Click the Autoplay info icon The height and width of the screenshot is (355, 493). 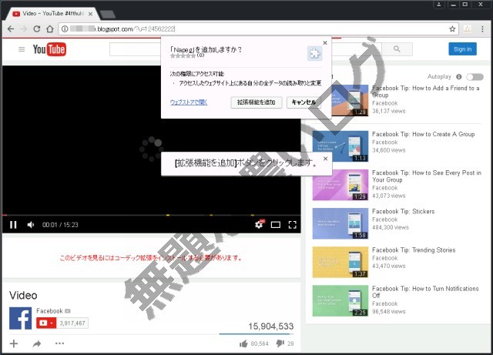click(x=459, y=77)
